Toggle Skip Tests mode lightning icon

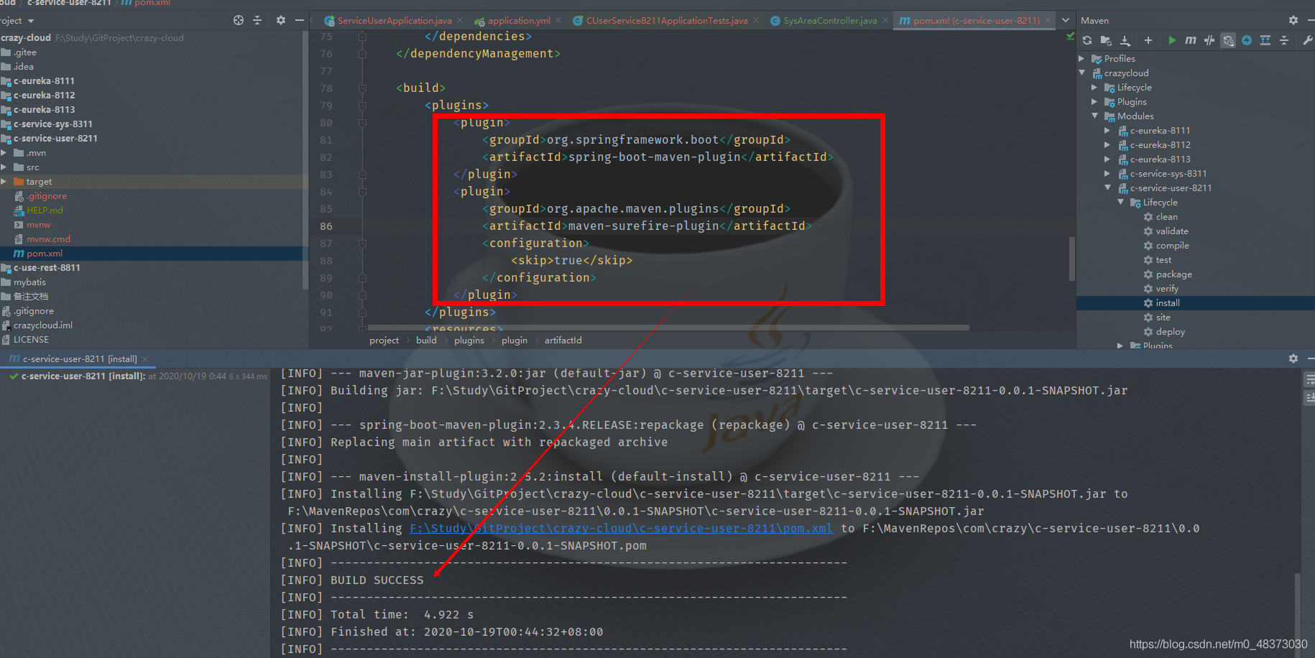point(1247,40)
